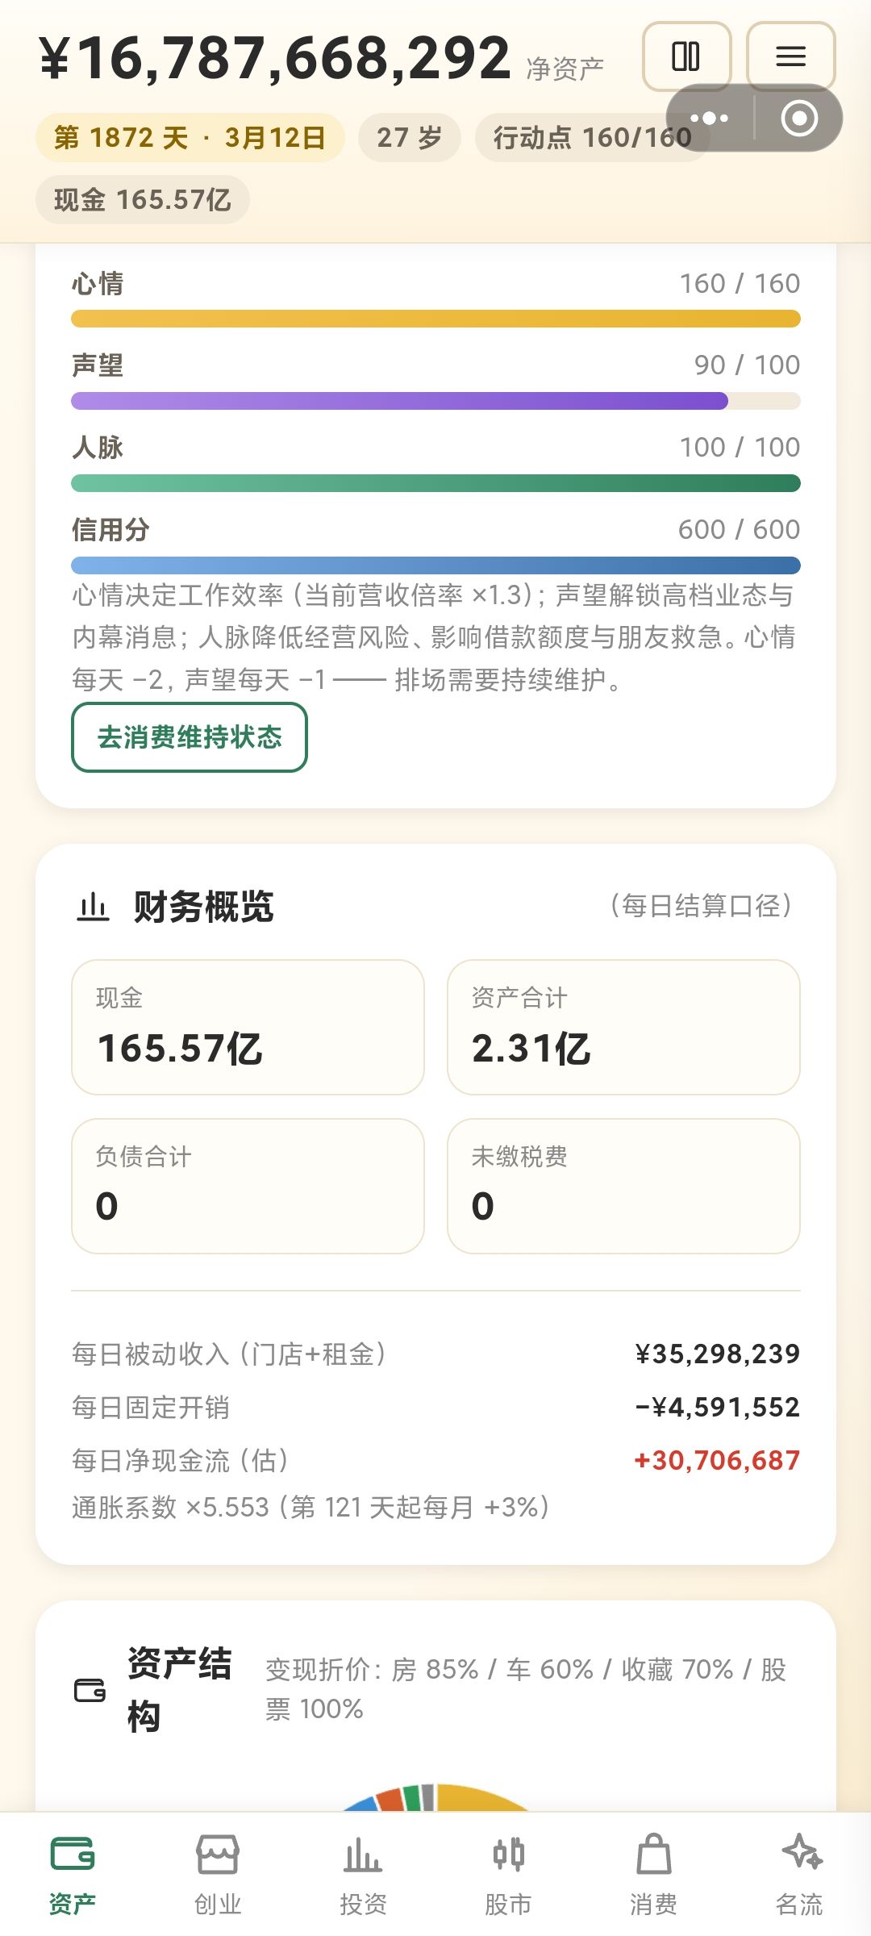Select the 资产合计 2.31亿 card

(x=623, y=1027)
